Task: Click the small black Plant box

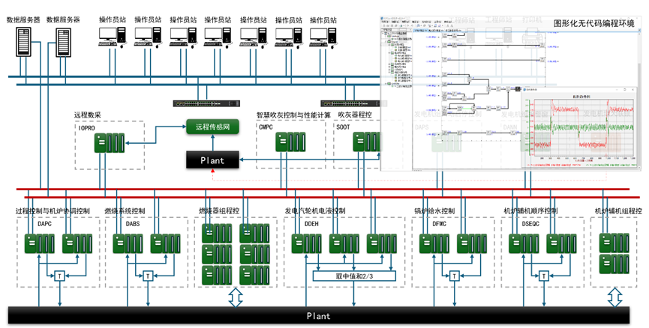Action: point(212,160)
